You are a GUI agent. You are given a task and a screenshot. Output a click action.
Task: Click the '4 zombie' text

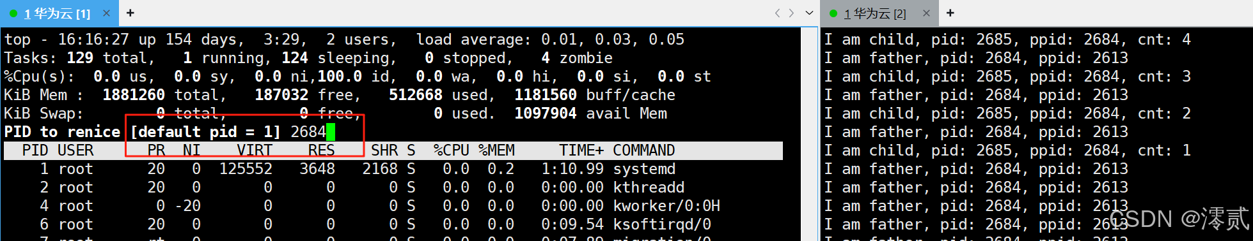pos(577,58)
